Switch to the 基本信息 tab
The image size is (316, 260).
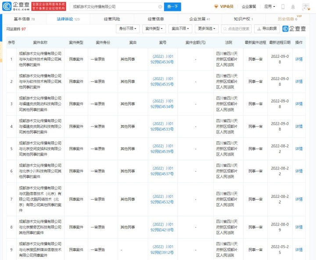point(24,19)
